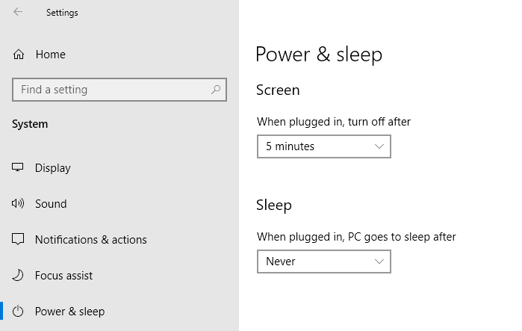Click the Find a setting search box
The height and width of the screenshot is (331, 522).
tap(112, 90)
